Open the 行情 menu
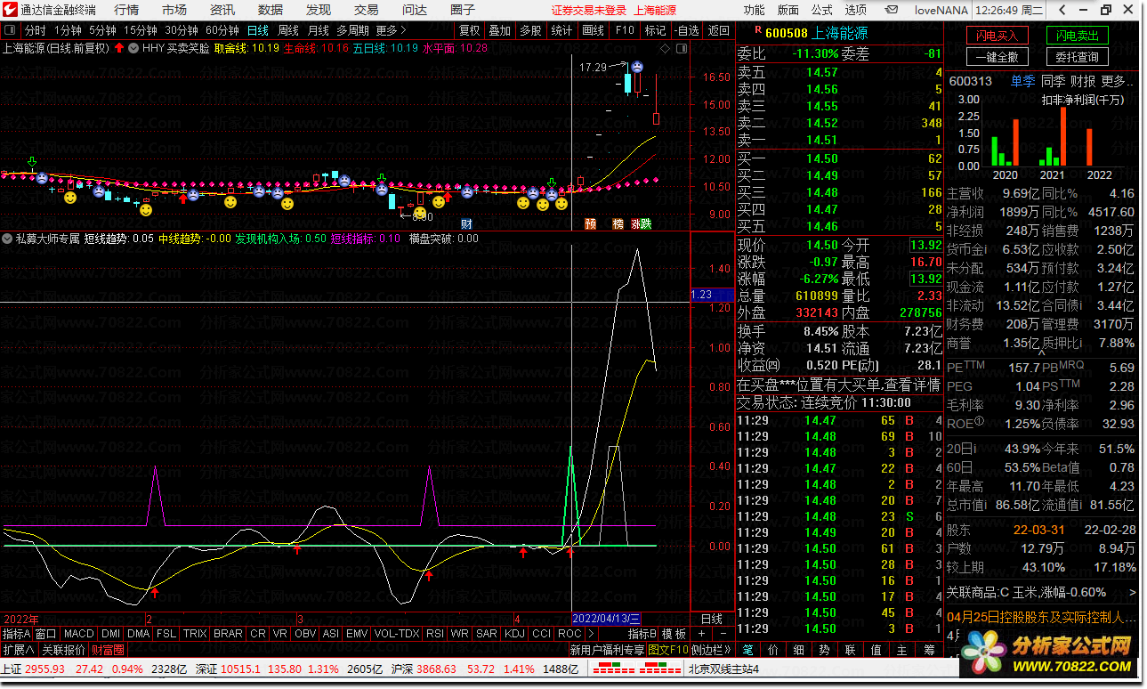1147x689 pixels. pos(126,10)
